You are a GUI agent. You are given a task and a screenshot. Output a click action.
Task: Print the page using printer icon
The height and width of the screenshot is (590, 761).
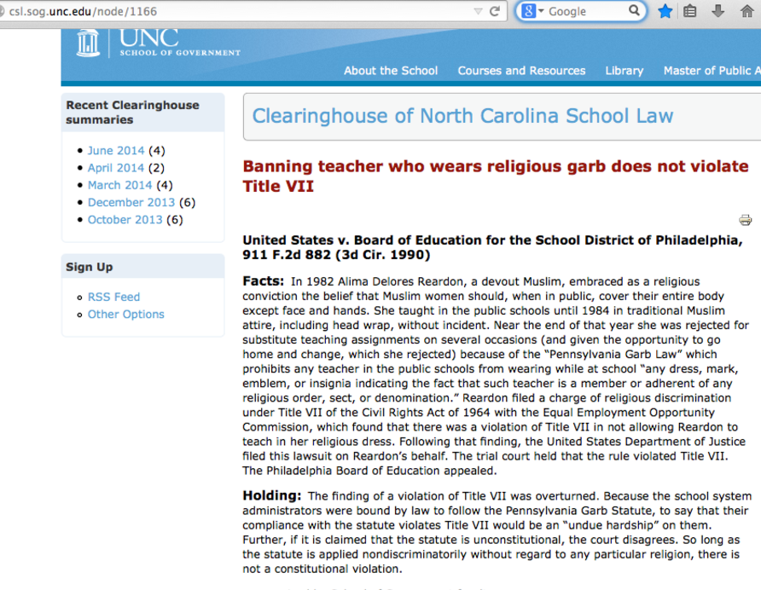click(745, 220)
